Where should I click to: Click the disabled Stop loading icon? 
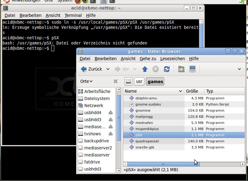click(155, 69)
